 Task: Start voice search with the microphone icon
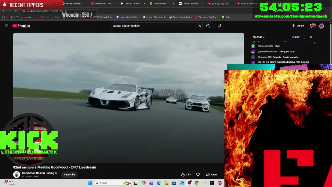220,26
